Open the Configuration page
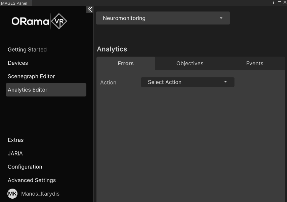This screenshot has width=287, height=202. click(x=25, y=167)
